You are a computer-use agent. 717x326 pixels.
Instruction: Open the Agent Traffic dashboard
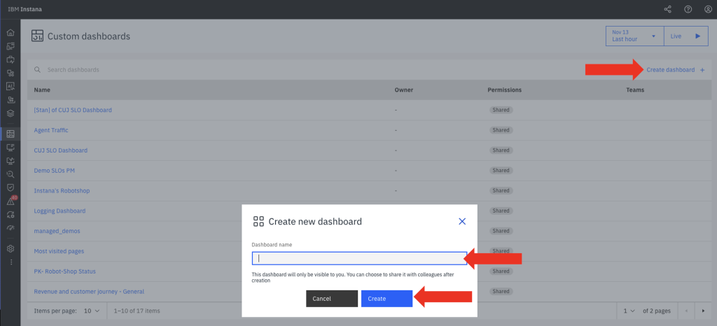pos(51,130)
